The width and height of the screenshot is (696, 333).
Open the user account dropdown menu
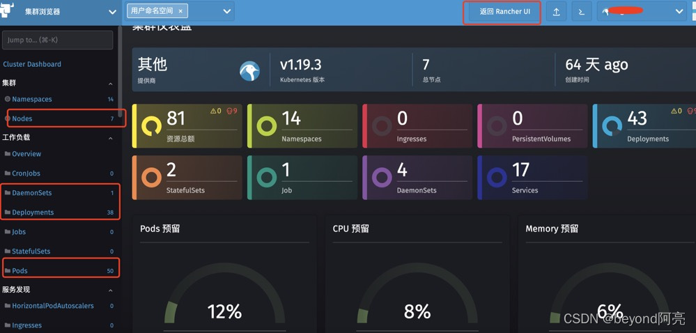point(642,12)
